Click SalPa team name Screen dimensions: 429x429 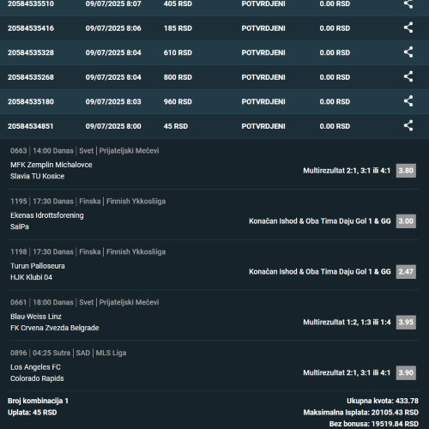[x=20, y=227]
